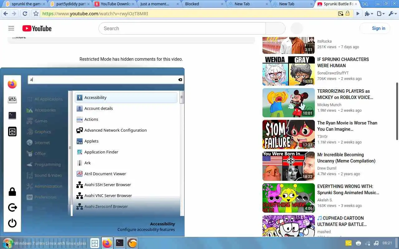Click the browser back arrow

[6, 14]
